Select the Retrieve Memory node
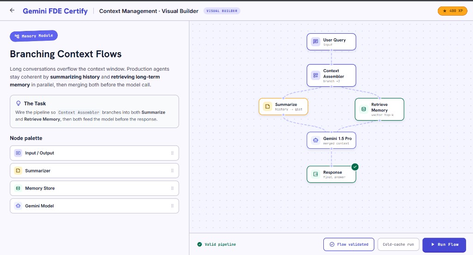 (x=379, y=109)
